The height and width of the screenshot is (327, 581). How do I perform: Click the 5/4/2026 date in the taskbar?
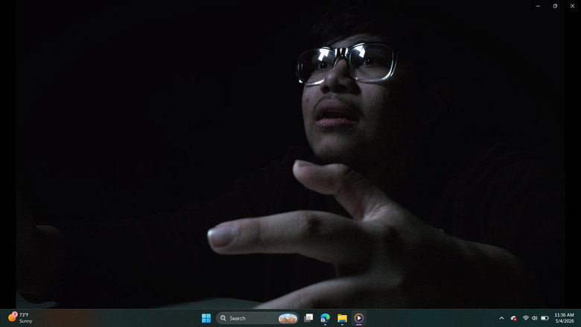(565, 321)
